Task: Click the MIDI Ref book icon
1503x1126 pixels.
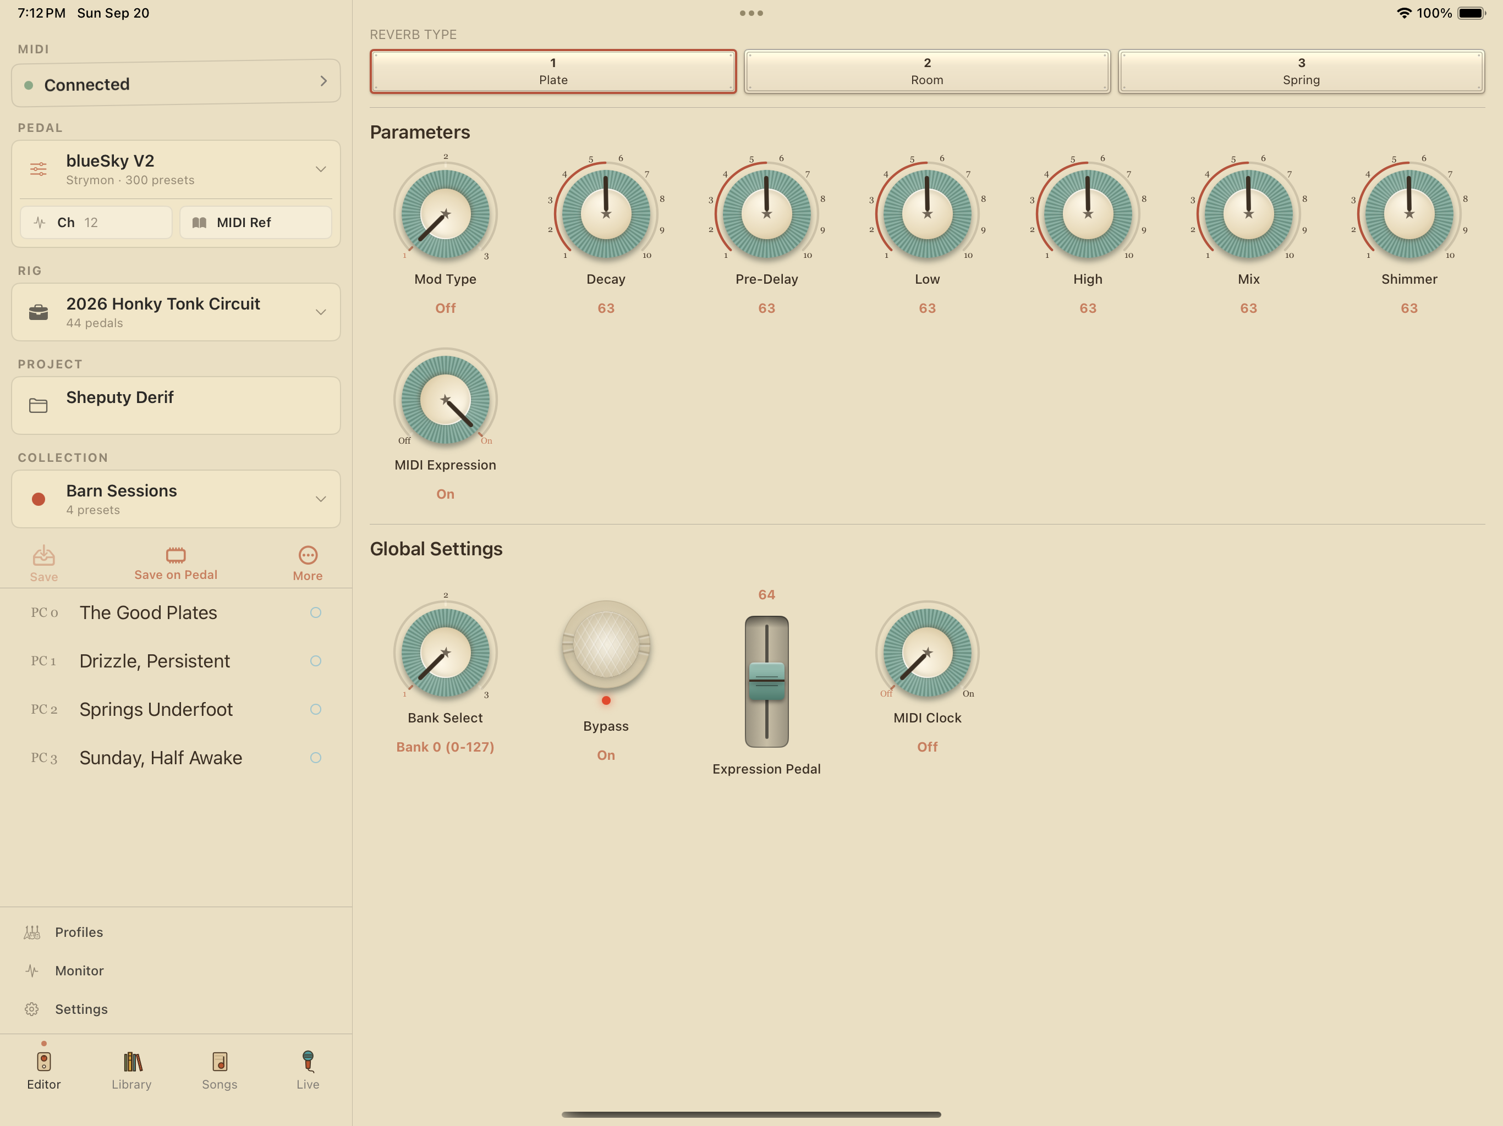Action: point(199,223)
